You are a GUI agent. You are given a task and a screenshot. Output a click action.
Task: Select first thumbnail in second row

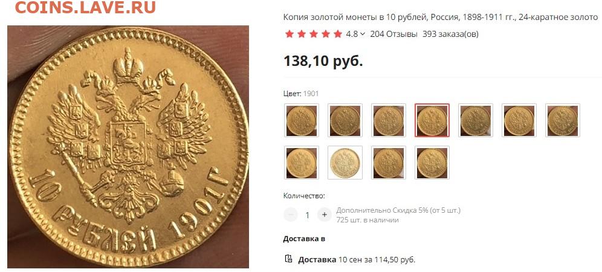coord(302,163)
